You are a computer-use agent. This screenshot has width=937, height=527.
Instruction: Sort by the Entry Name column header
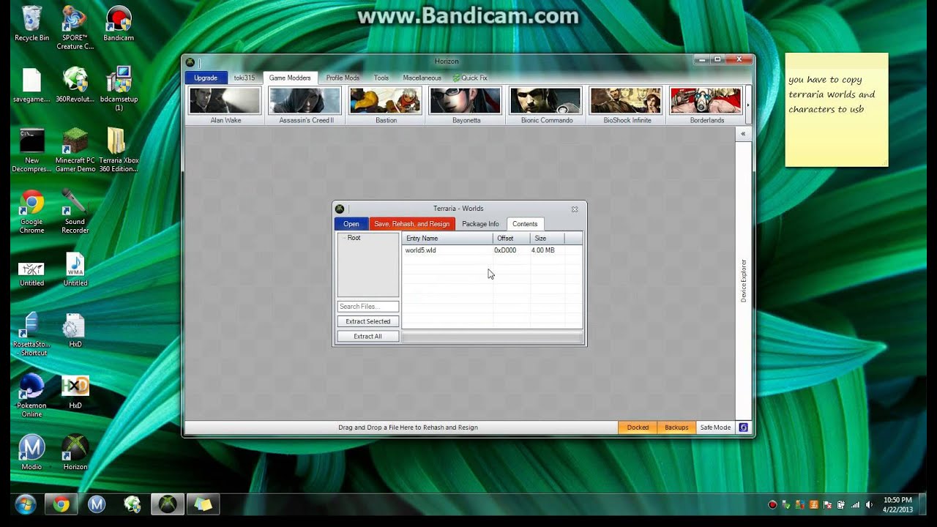tap(447, 239)
